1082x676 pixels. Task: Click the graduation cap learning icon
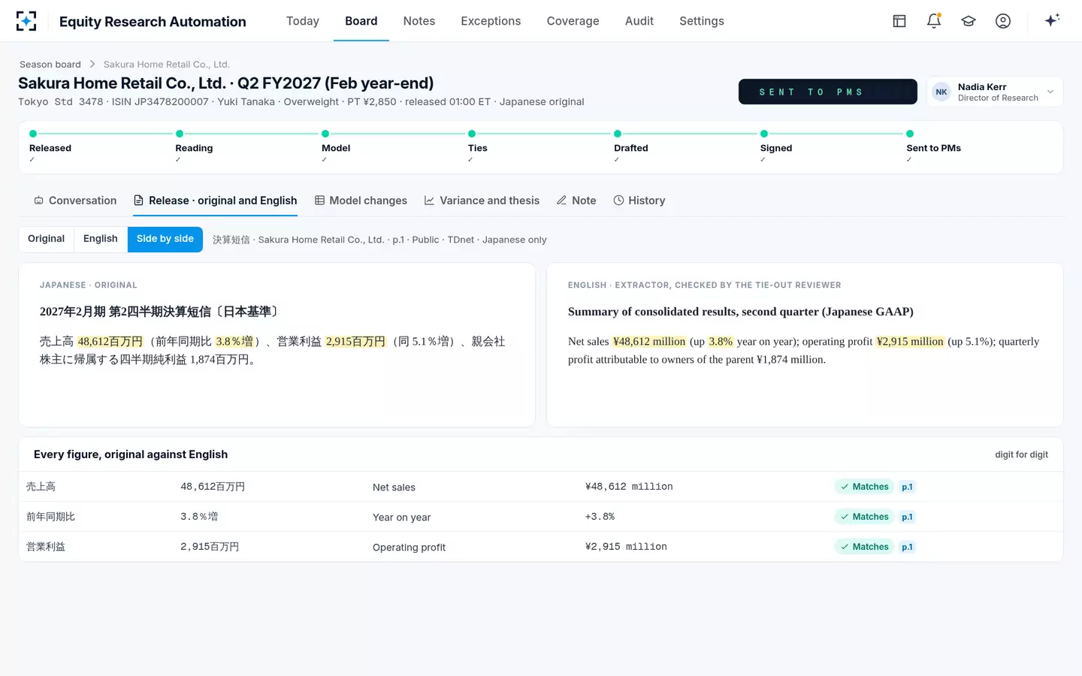[x=969, y=21]
